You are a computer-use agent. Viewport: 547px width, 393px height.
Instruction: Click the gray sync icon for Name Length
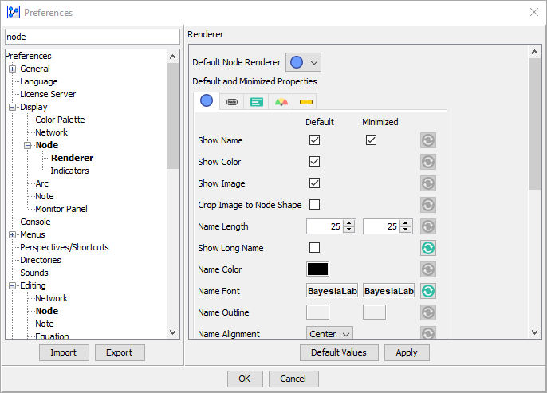tap(428, 226)
